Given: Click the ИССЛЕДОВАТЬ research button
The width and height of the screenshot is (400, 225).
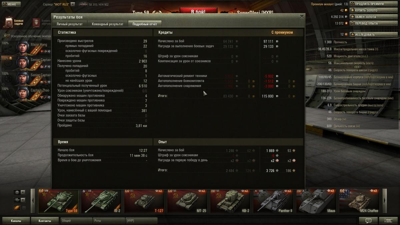Looking at the screenshot, I should [x=373, y=34].
